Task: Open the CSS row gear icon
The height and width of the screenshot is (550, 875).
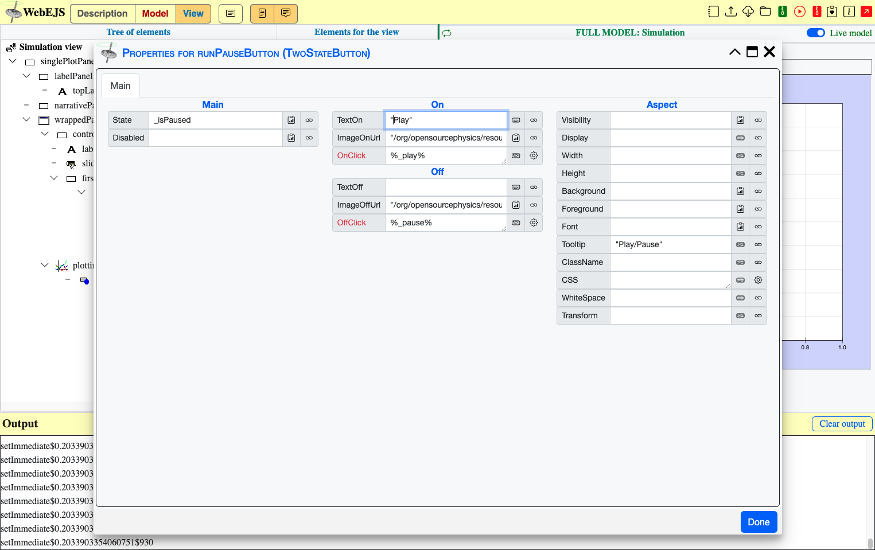Action: (758, 280)
